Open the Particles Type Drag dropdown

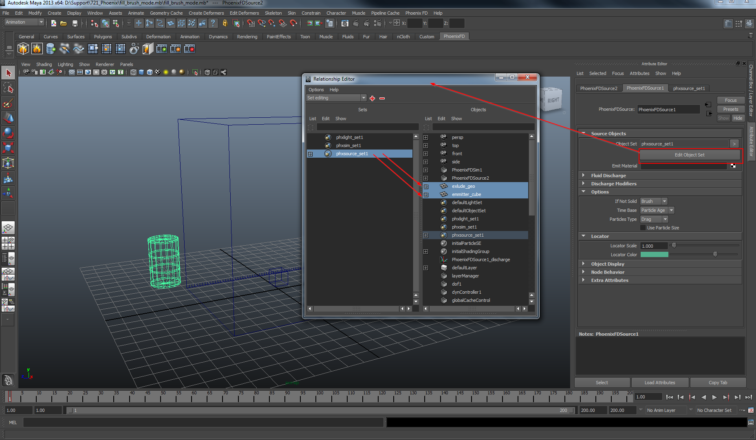click(x=654, y=219)
